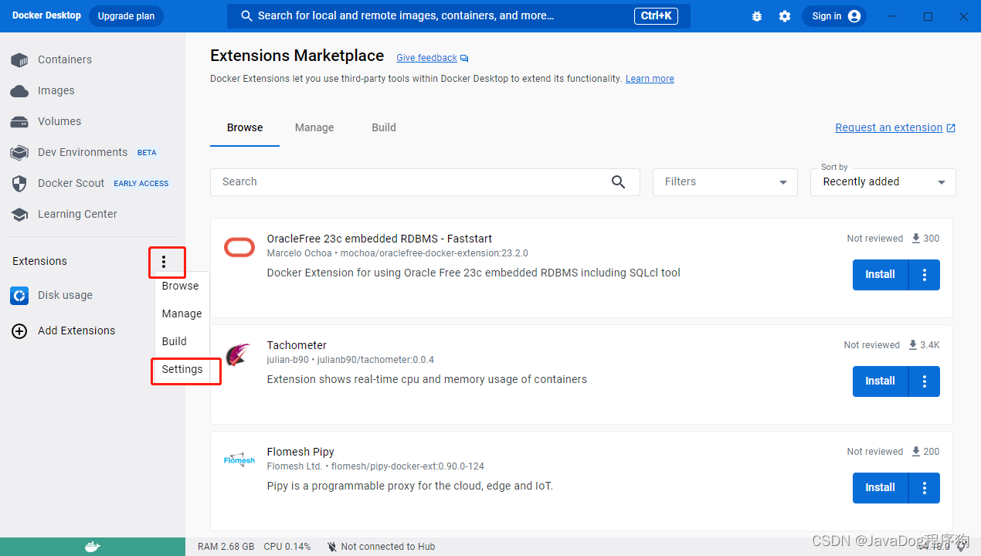Click the Docker whale icon in the footer

[92, 546]
